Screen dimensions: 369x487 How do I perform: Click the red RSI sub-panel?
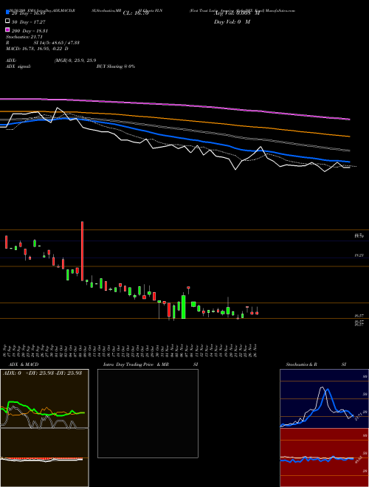324,457
